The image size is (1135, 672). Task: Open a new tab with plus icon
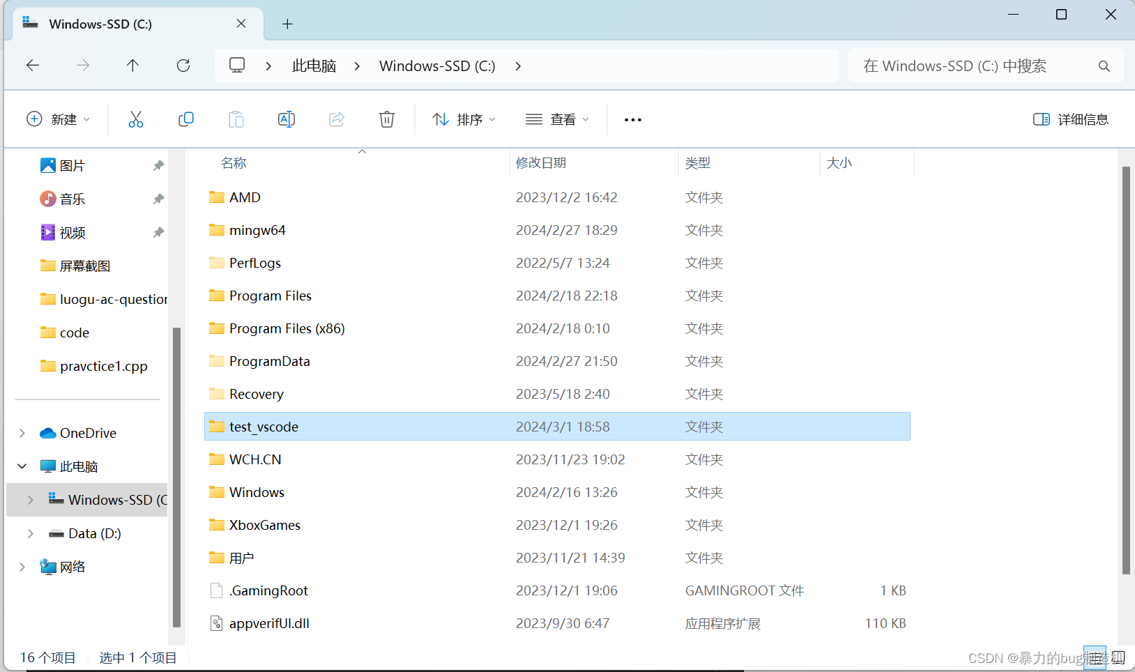(287, 24)
